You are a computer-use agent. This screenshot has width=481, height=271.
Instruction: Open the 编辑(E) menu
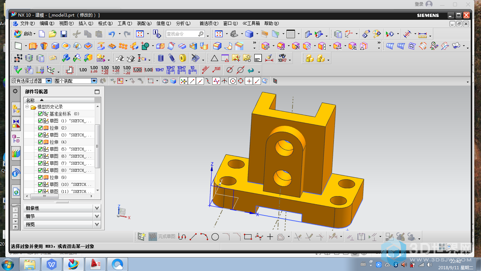[47, 23]
